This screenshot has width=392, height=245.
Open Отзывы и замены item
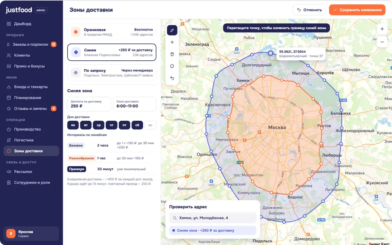pos(31,108)
